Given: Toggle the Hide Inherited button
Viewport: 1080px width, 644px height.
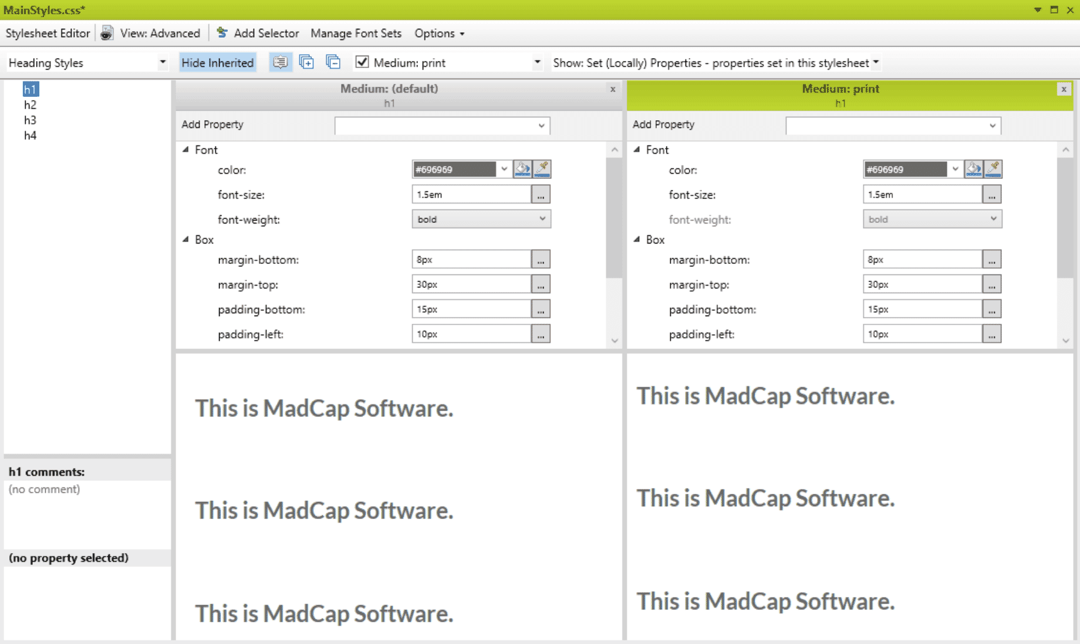Looking at the screenshot, I should coord(218,63).
